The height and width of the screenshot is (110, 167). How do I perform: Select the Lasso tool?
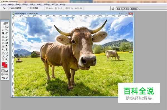[x=3, y=30]
